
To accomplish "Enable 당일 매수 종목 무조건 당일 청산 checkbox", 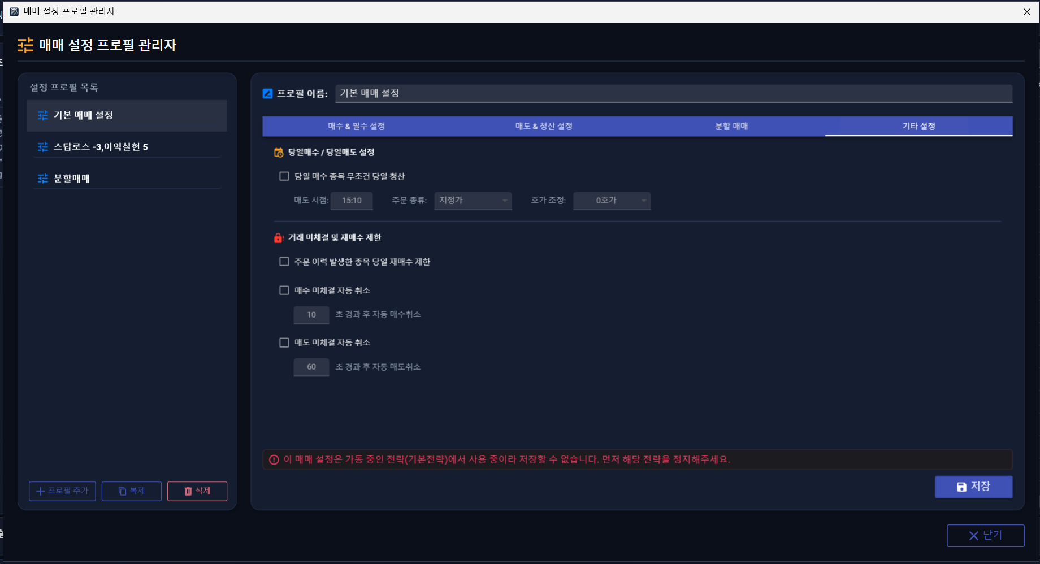I will point(284,176).
